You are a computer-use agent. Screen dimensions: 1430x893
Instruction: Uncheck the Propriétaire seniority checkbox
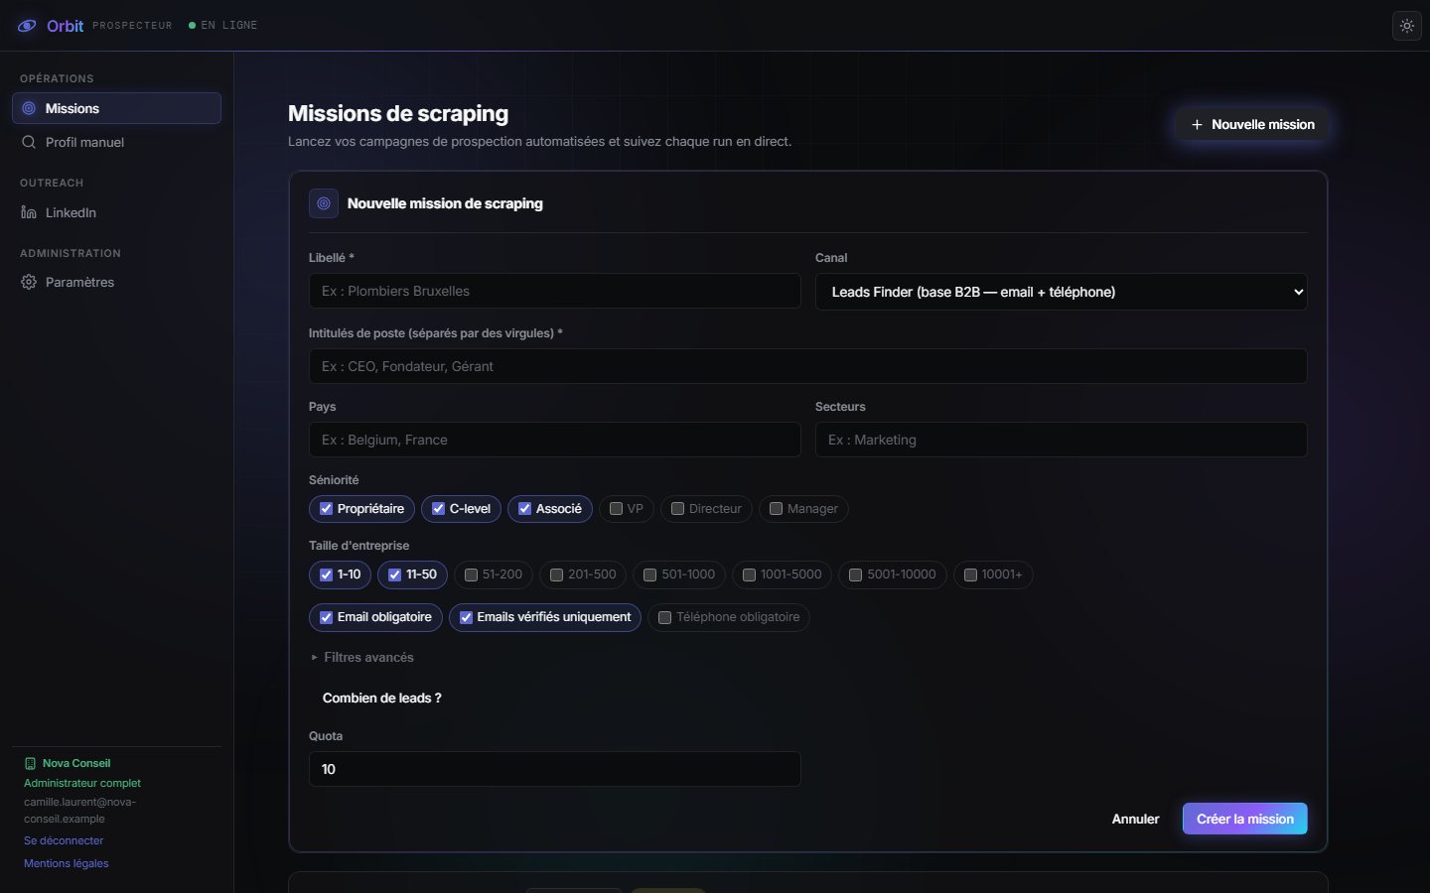[x=326, y=509]
